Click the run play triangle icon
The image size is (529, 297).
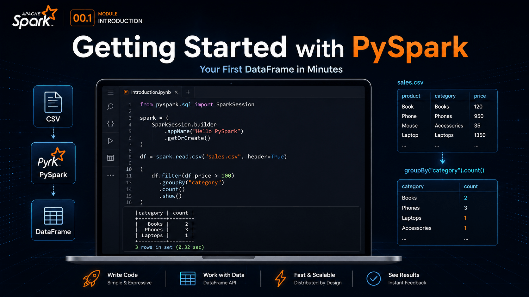pos(110,141)
